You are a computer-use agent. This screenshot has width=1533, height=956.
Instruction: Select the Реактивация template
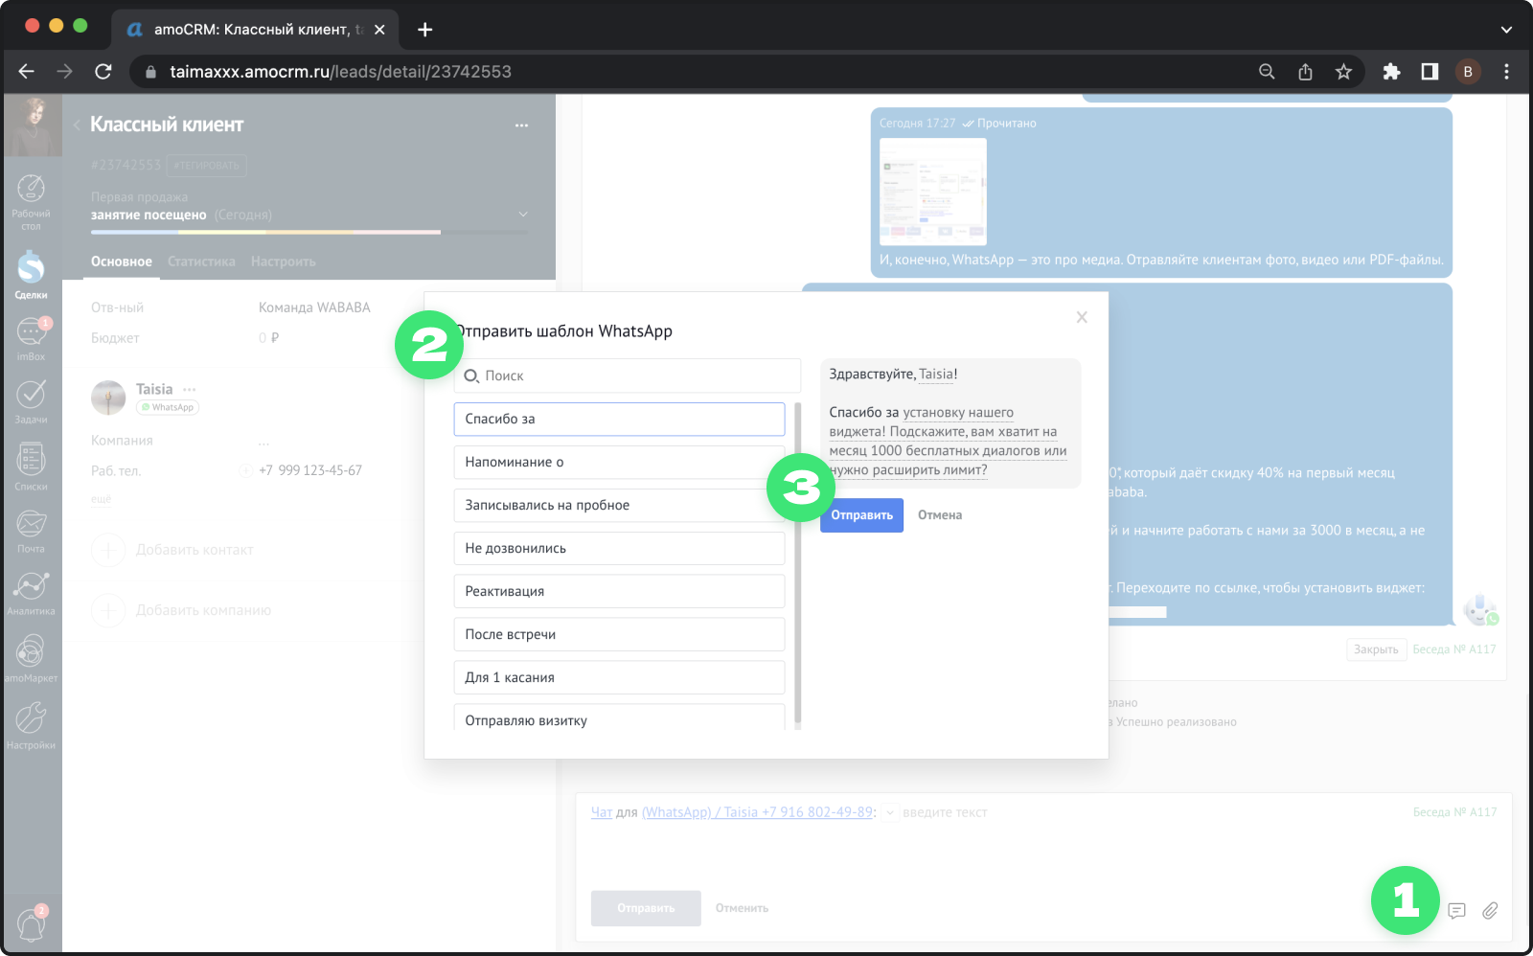click(619, 592)
